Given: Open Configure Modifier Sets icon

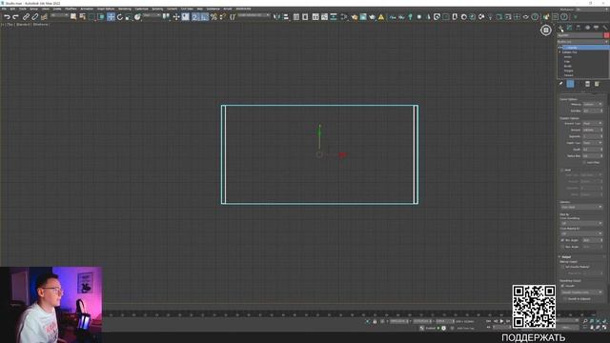Looking at the screenshot, I should coord(597,84).
